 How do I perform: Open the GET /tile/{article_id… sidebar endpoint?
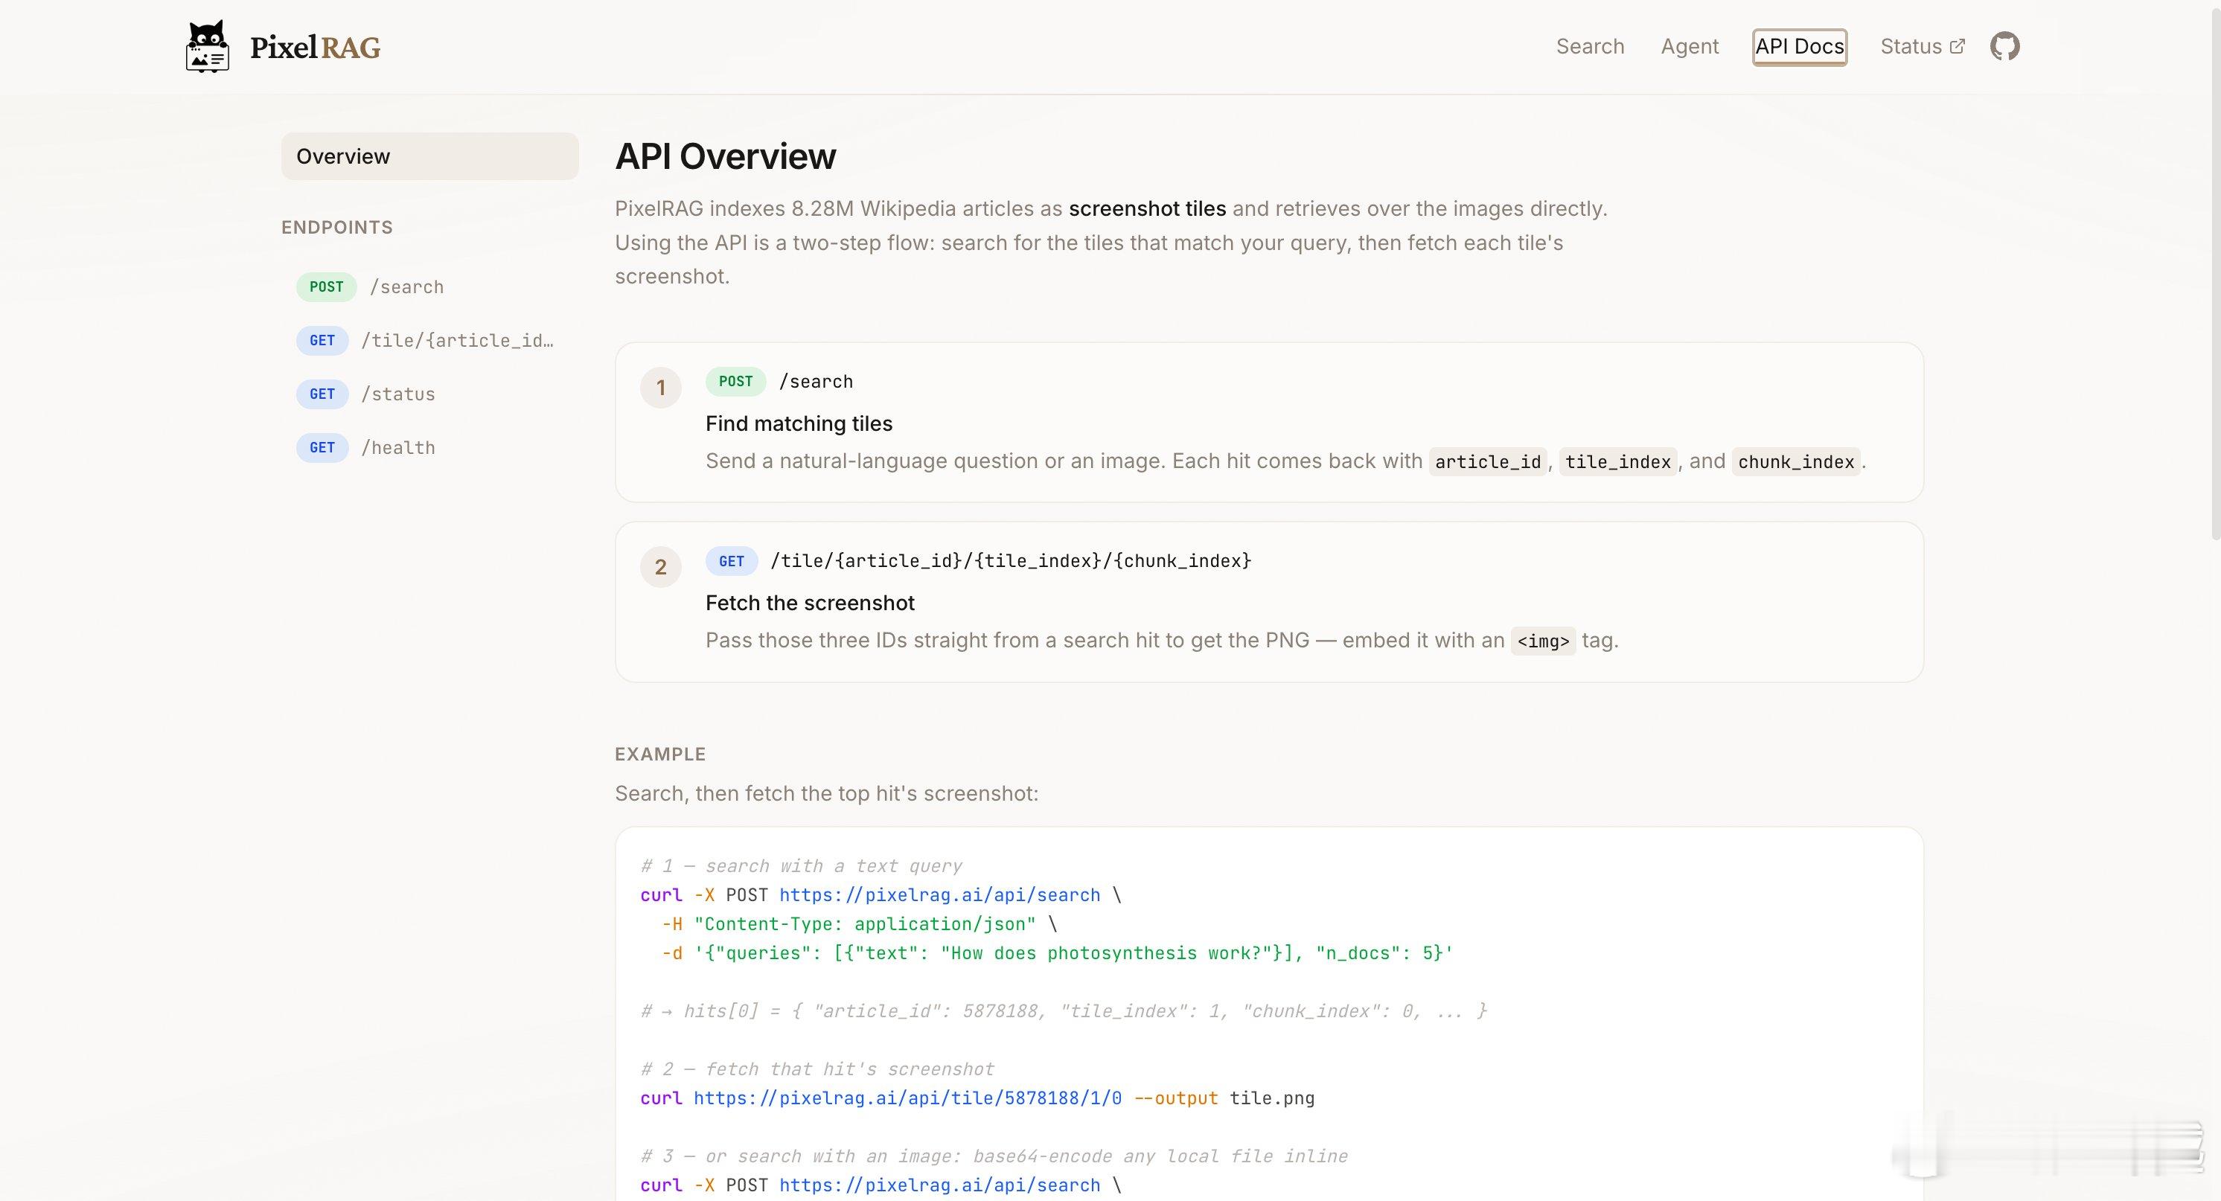429,341
